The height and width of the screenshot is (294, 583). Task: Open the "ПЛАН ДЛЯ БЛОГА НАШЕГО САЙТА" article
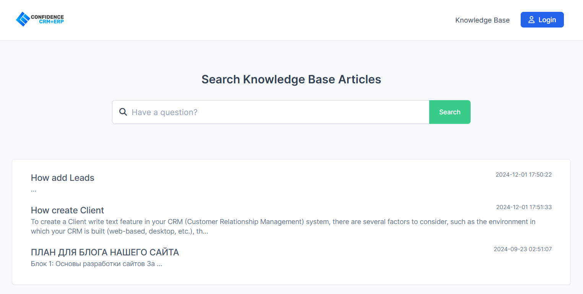(x=105, y=252)
